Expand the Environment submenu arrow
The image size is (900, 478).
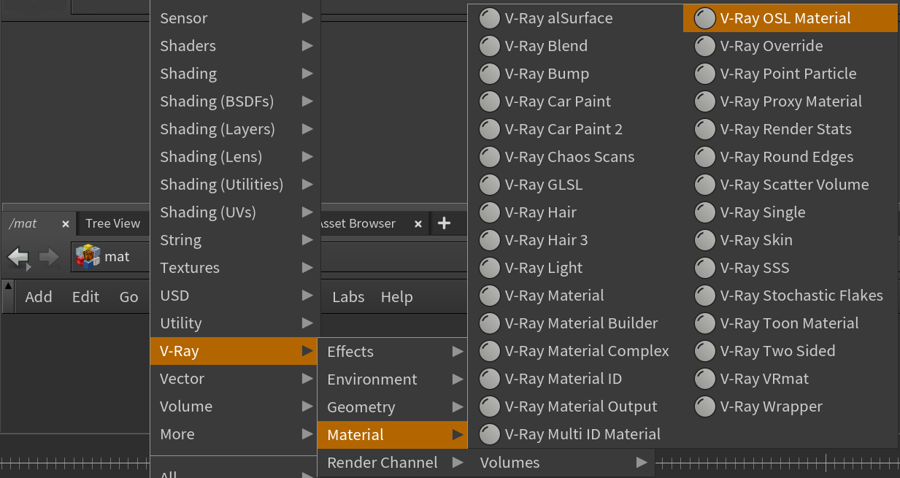tap(458, 379)
